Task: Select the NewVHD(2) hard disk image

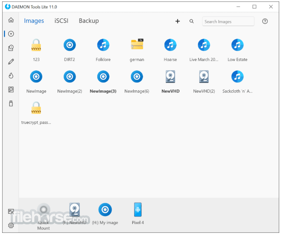Action: (204, 82)
